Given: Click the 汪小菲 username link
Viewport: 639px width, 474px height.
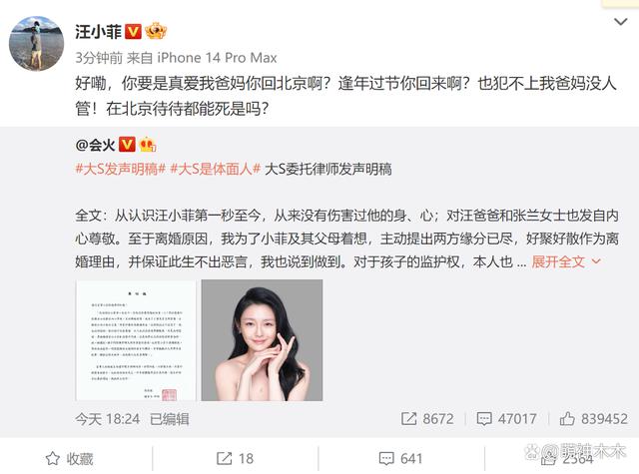Looking at the screenshot, I should pos(98,32).
